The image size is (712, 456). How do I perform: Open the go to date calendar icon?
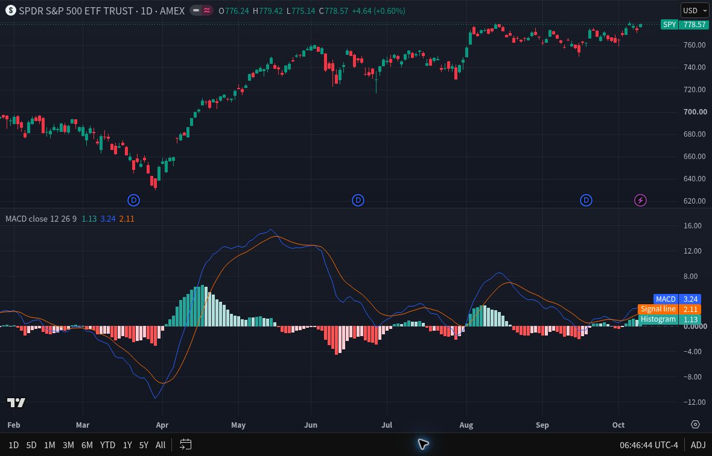pyautogui.click(x=185, y=445)
